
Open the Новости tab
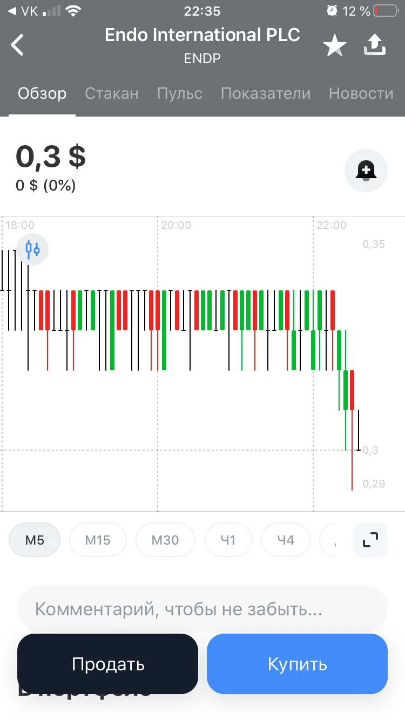pyautogui.click(x=361, y=93)
